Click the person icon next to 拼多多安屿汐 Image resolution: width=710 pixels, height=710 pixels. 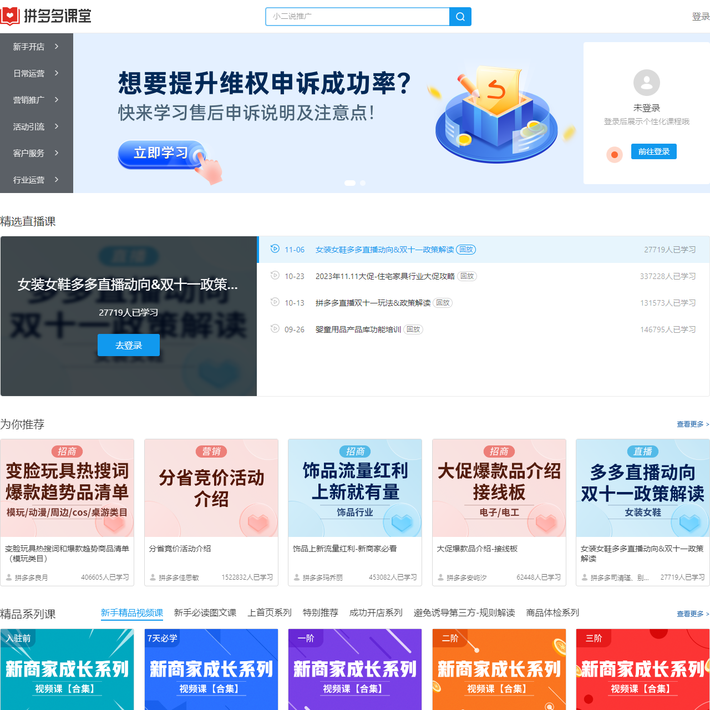point(440,577)
